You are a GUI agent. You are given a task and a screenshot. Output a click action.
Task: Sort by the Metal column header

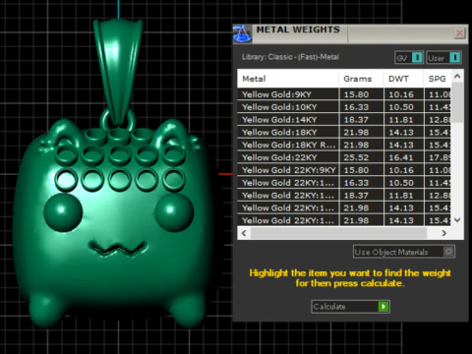click(288, 79)
